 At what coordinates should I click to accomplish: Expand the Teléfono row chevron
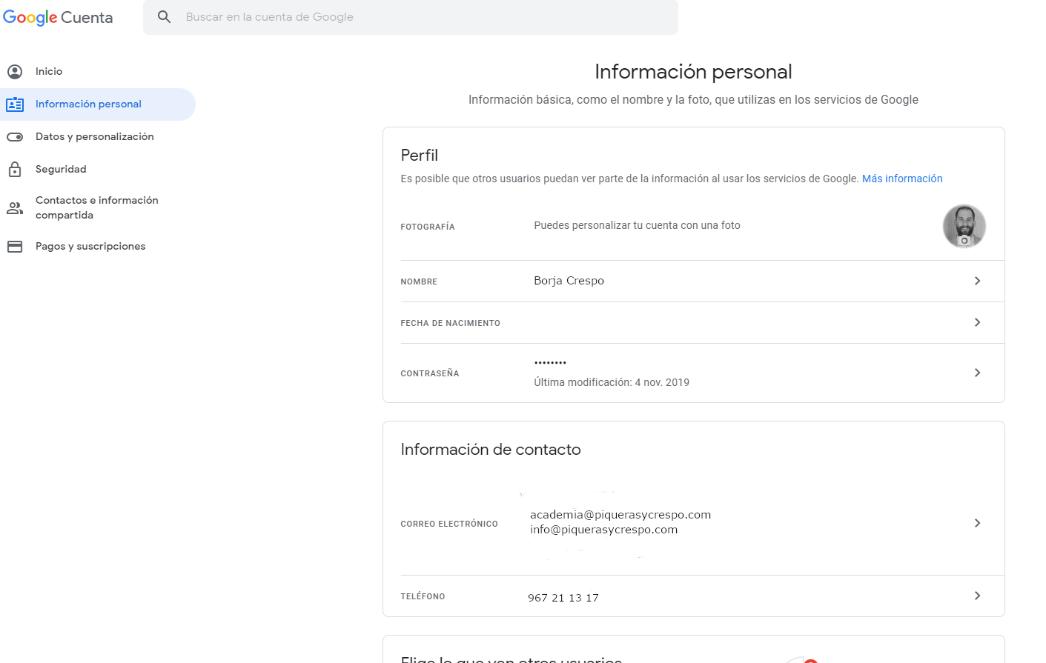(x=977, y=596)
